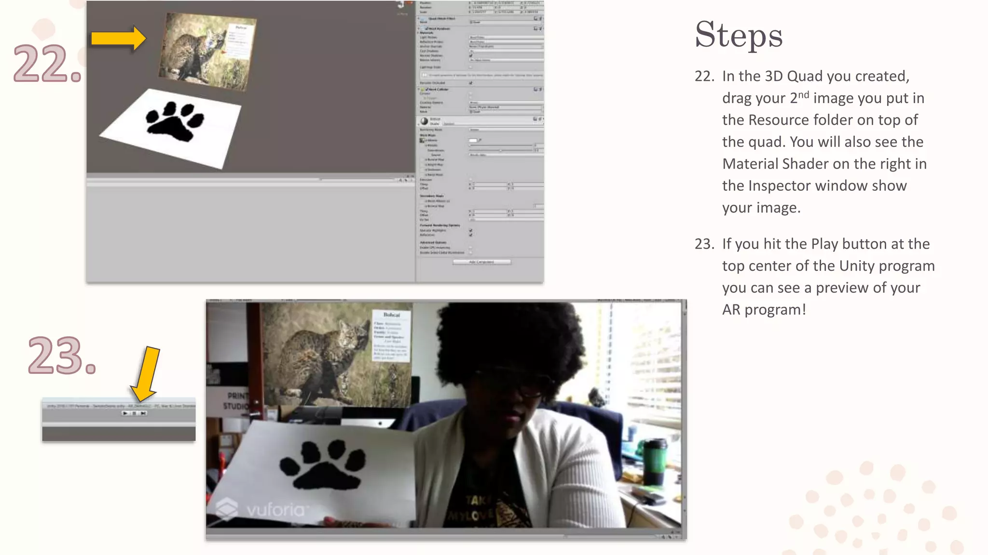Open the Rendering Mode dropdown
The image size is (988, 555).
pyautogui.click(x=507, y=130)
